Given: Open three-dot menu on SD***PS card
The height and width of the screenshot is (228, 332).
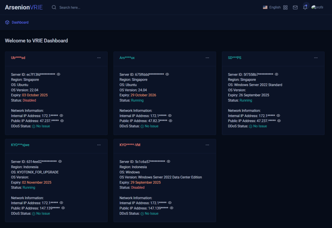Looking at the screenshot, I should 316,58.
